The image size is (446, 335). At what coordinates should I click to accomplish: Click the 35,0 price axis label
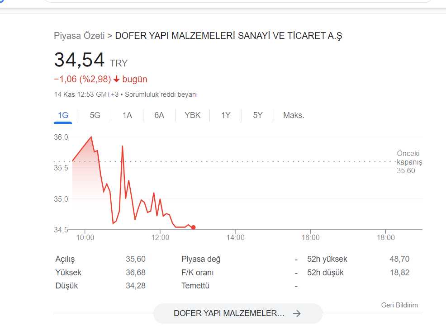pyautogui.click(x=61, y=199)
